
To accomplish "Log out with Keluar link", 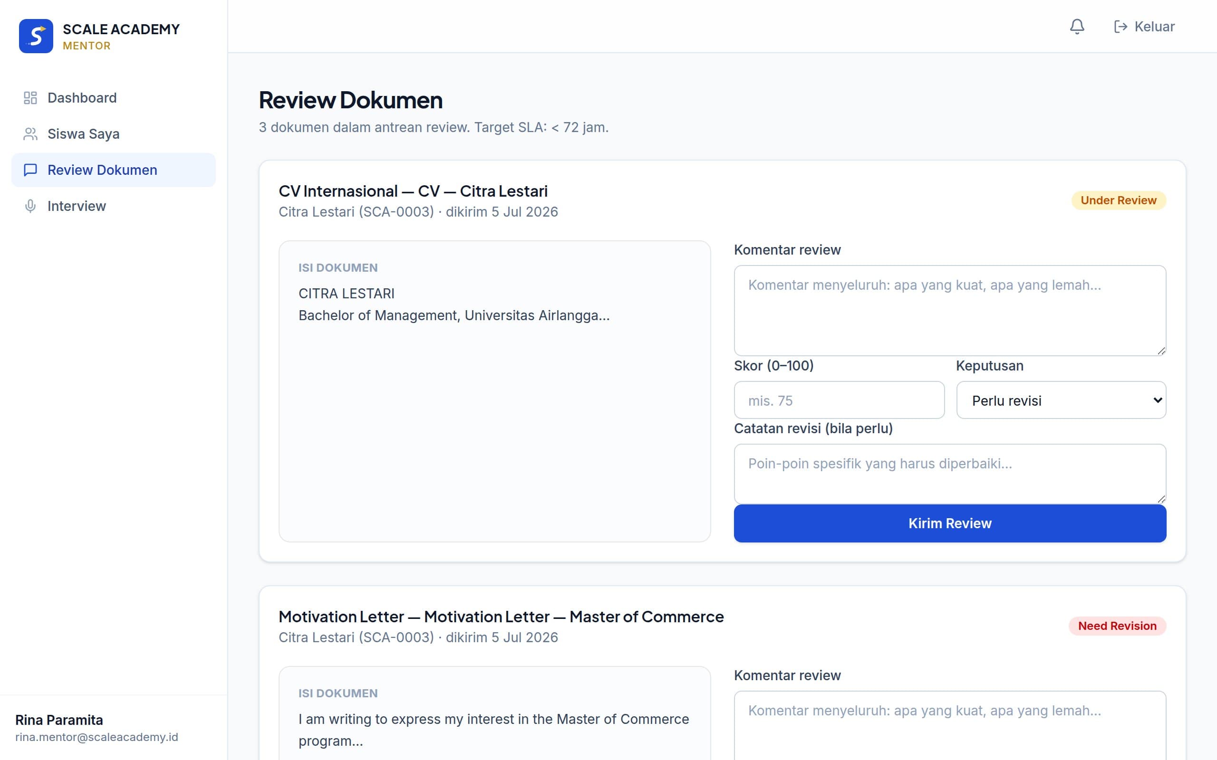I will tap(1145, 27).
